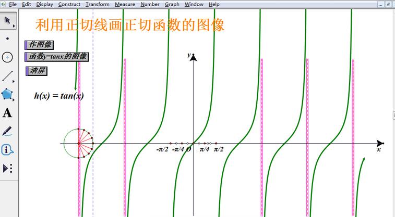This screenshot has height=217, width=395.
Task: Open the Window menu
Action: (194, 4)
